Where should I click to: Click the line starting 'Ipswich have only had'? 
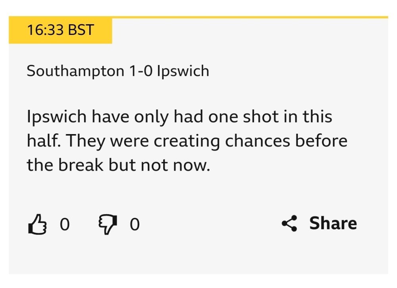[x=179, y=117]
